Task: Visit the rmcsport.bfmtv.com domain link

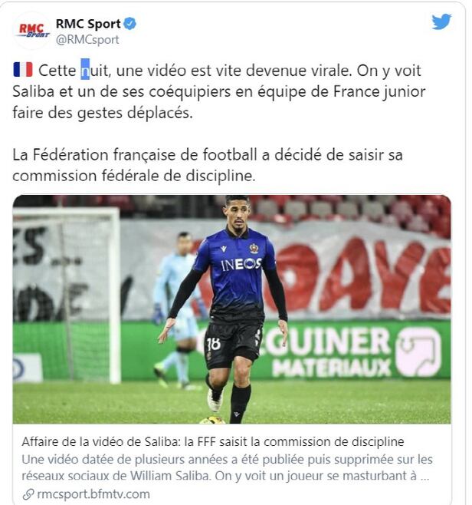Action: [x=93, y=494]
